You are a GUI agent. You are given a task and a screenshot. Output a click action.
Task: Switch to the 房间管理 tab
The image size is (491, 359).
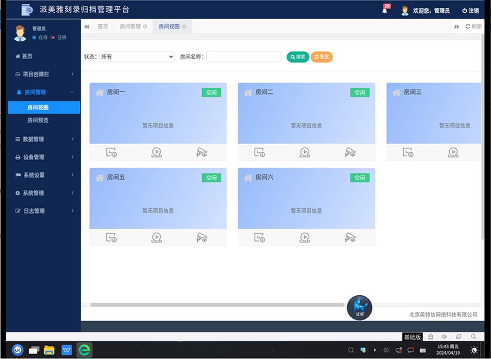click(x=130, y=26)
